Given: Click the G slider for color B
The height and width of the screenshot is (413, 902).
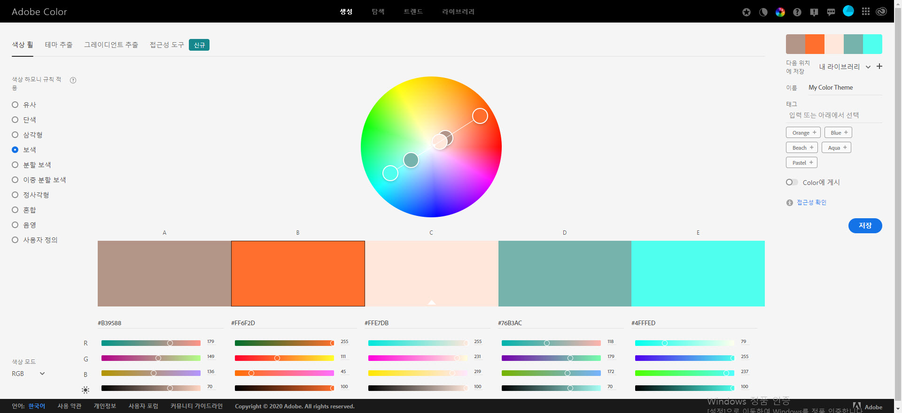Looking at the screenshot, I should coord(285,358).
